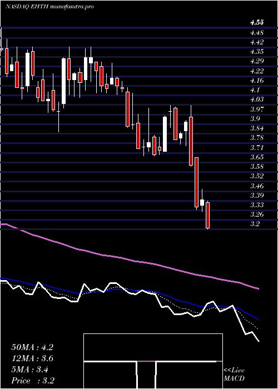The image size is (278, 389).
Task: Click the 4.29 price axis label
Action: point(257,61)
